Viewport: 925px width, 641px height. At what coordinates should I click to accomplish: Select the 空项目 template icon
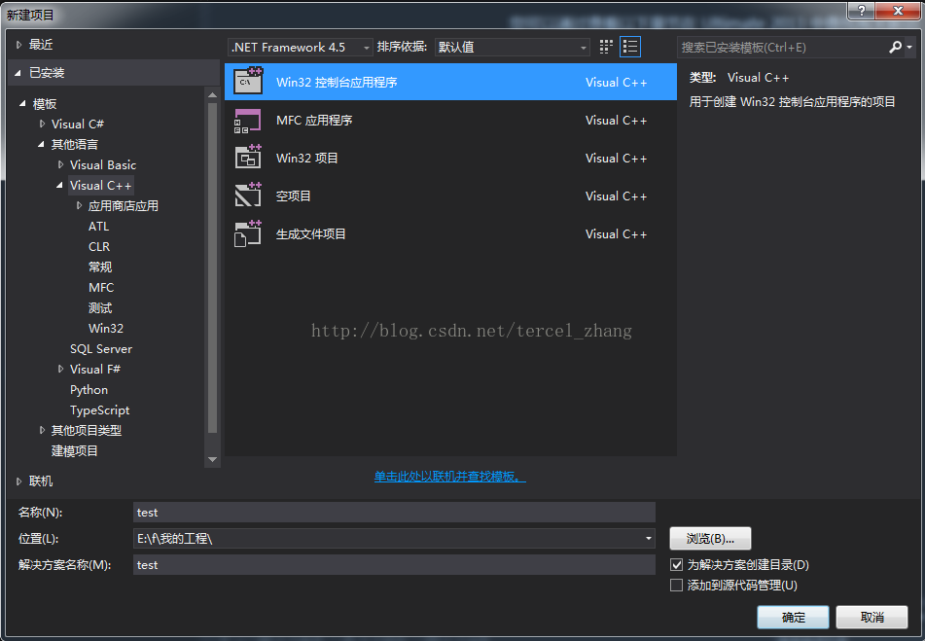tap(248, 196)
